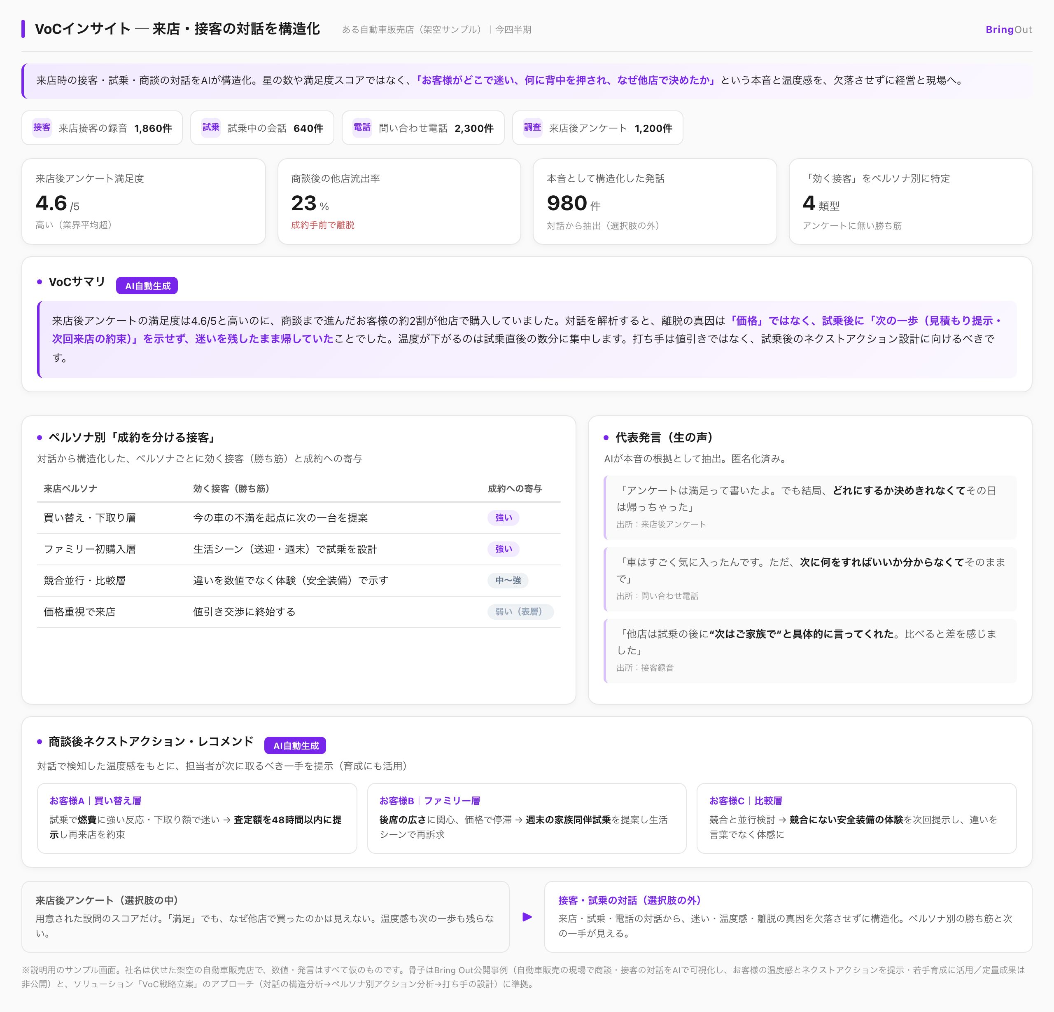Click 強い badge in ファミリー初購入層 row

tap(504, 549)
